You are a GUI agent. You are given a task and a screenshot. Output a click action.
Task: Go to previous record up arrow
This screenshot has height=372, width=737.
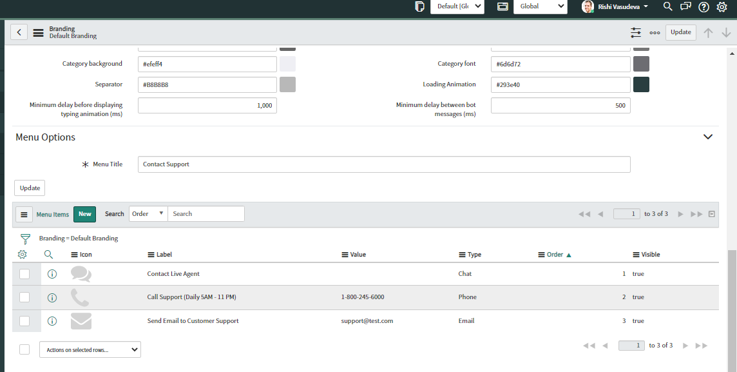[708, 32]
